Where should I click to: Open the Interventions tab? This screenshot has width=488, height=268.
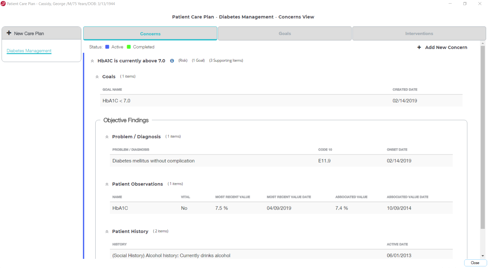tap(419, 34)
